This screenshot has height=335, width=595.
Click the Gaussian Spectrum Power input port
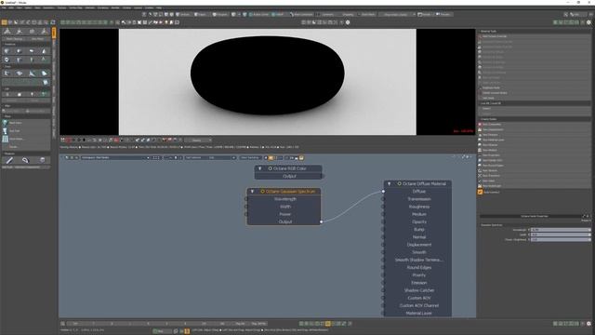click(245, 214)
